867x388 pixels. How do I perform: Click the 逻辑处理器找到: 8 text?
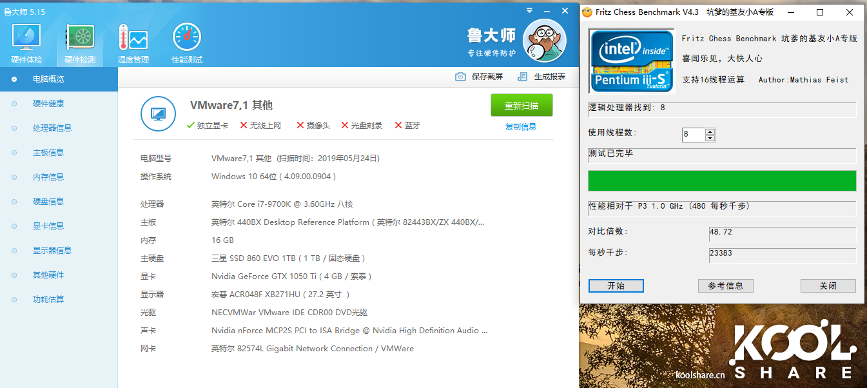point(627,108)
